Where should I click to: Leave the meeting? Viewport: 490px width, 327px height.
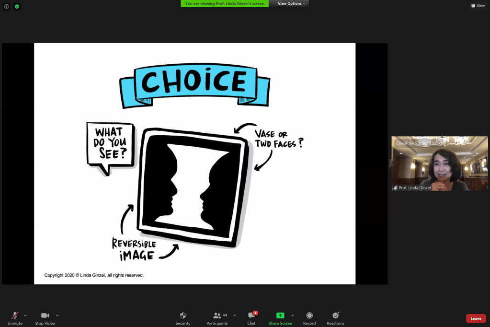476,318
